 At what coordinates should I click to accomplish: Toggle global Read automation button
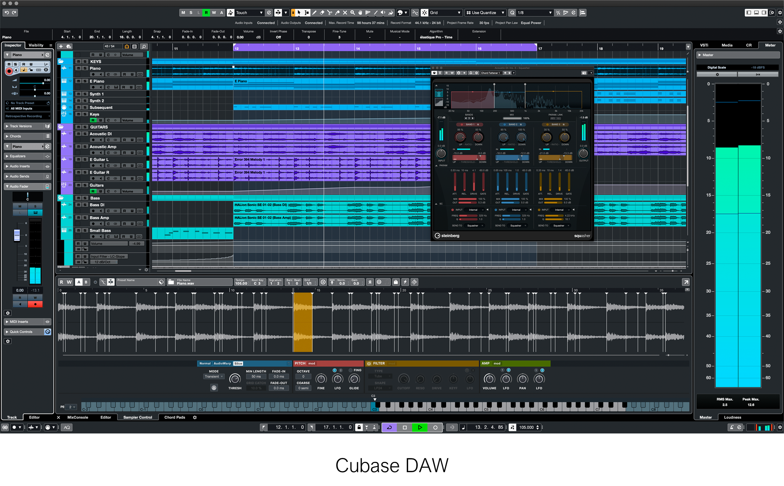click(206, 13)
